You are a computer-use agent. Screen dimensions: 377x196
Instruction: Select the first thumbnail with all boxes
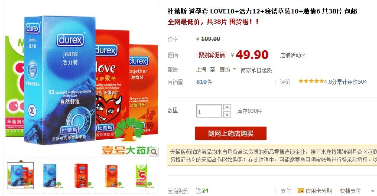click(20, 176)
